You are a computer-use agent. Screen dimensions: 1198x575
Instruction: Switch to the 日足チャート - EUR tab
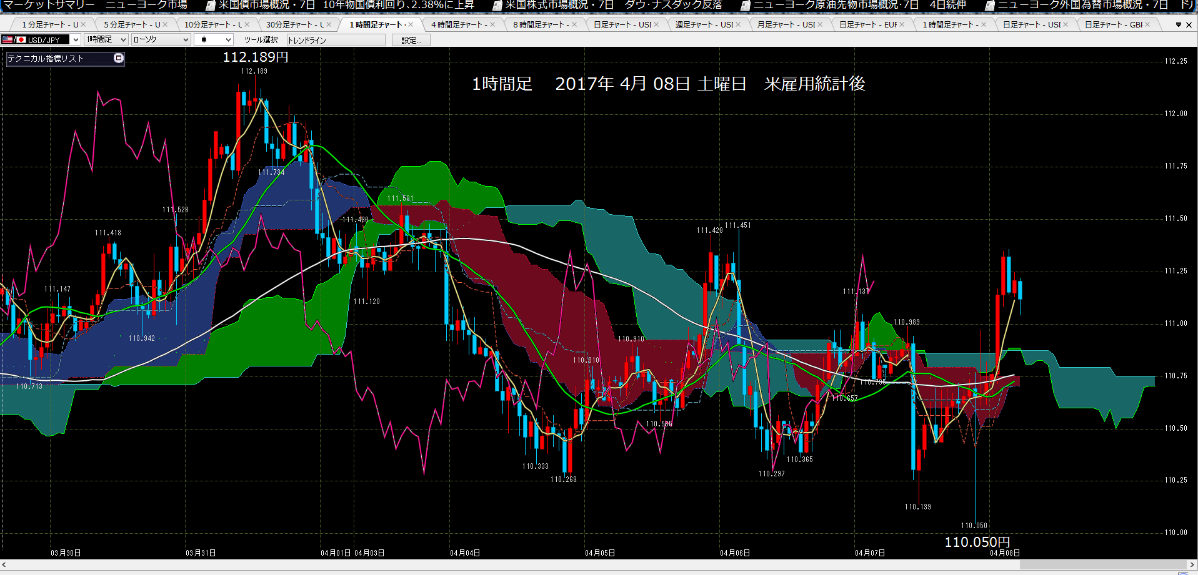(x=868, y=25)
